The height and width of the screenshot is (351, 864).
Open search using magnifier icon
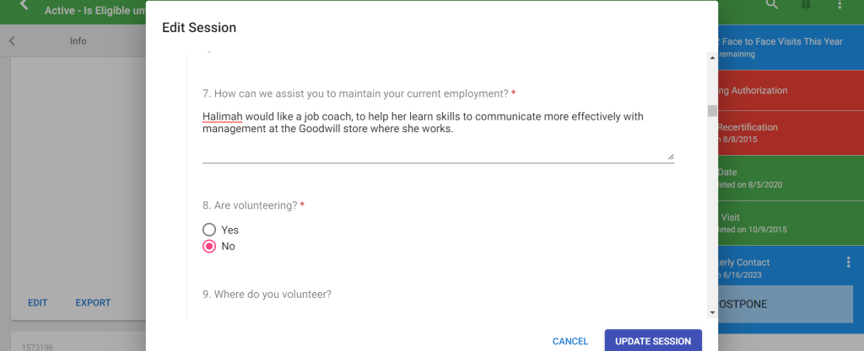point(771,5)
